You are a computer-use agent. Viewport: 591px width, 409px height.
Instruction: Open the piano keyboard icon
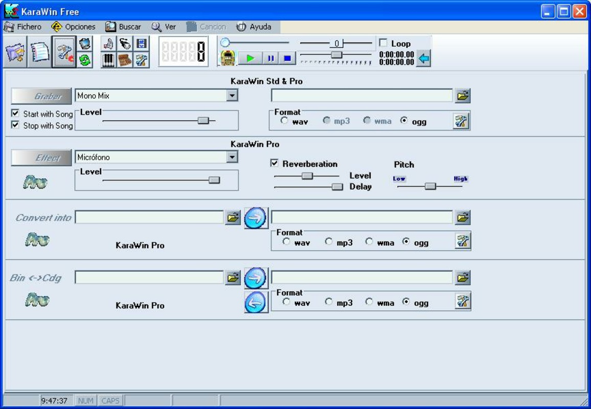108,60
